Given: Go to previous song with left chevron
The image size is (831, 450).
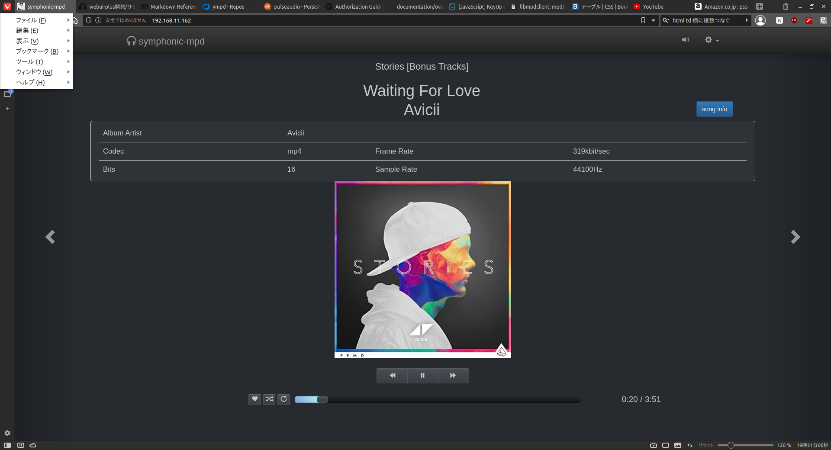Looking at the screenshot, I should pos(50,237).
